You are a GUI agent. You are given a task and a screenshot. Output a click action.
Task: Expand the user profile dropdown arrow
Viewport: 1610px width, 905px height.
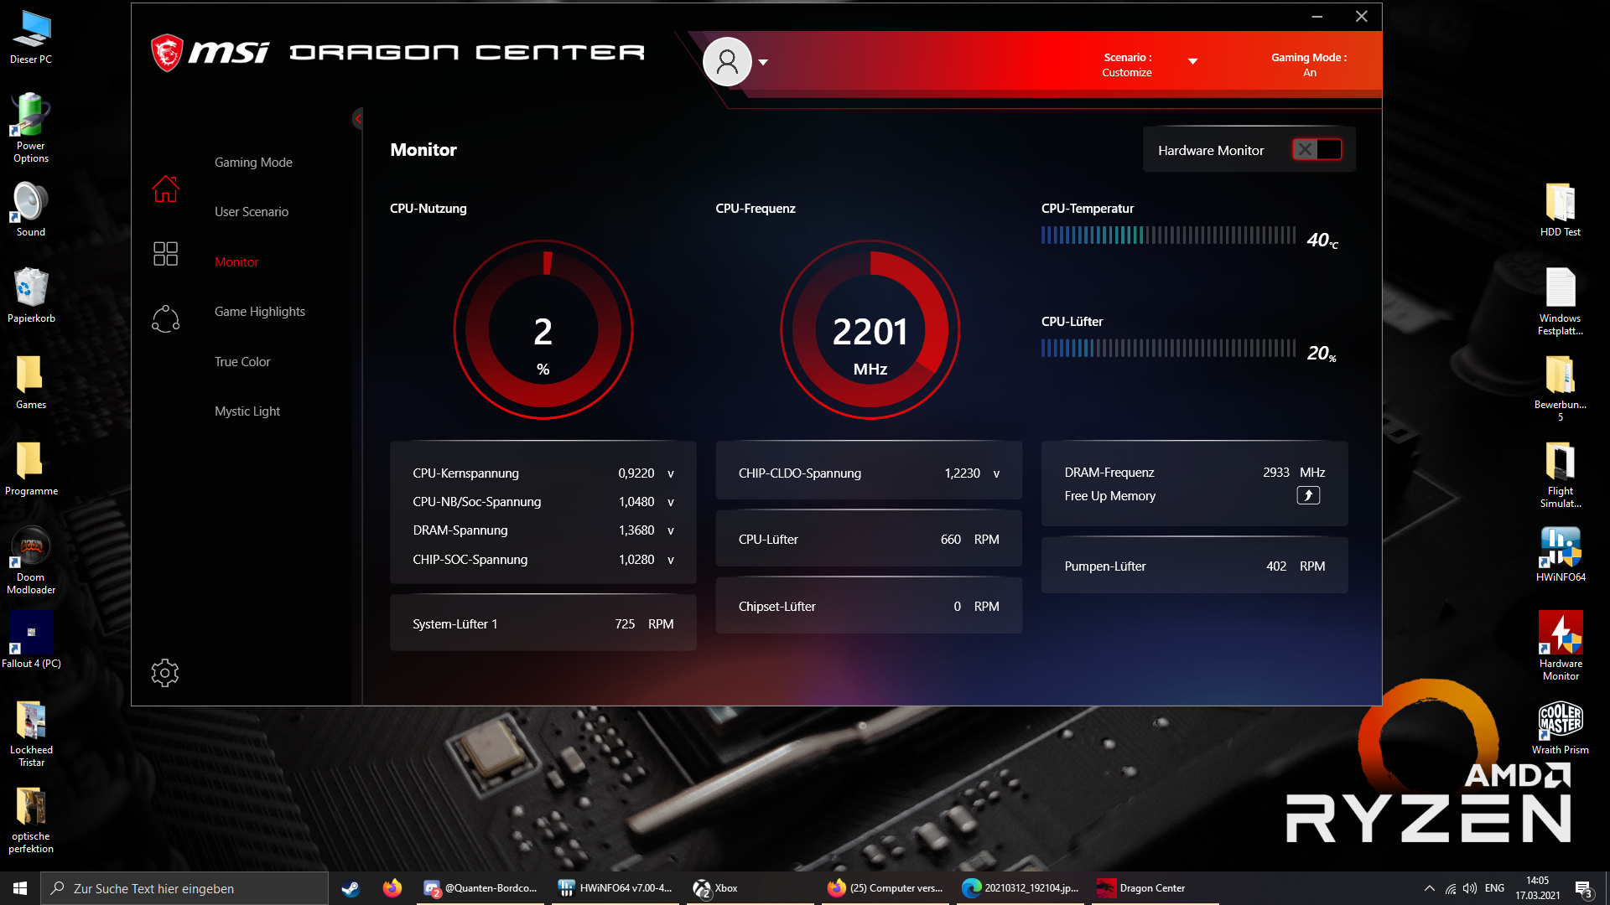[763, 62]
